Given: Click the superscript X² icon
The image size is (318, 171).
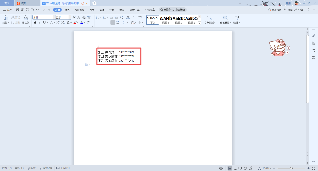Looking at the screenshot, I should coord(58,23).
